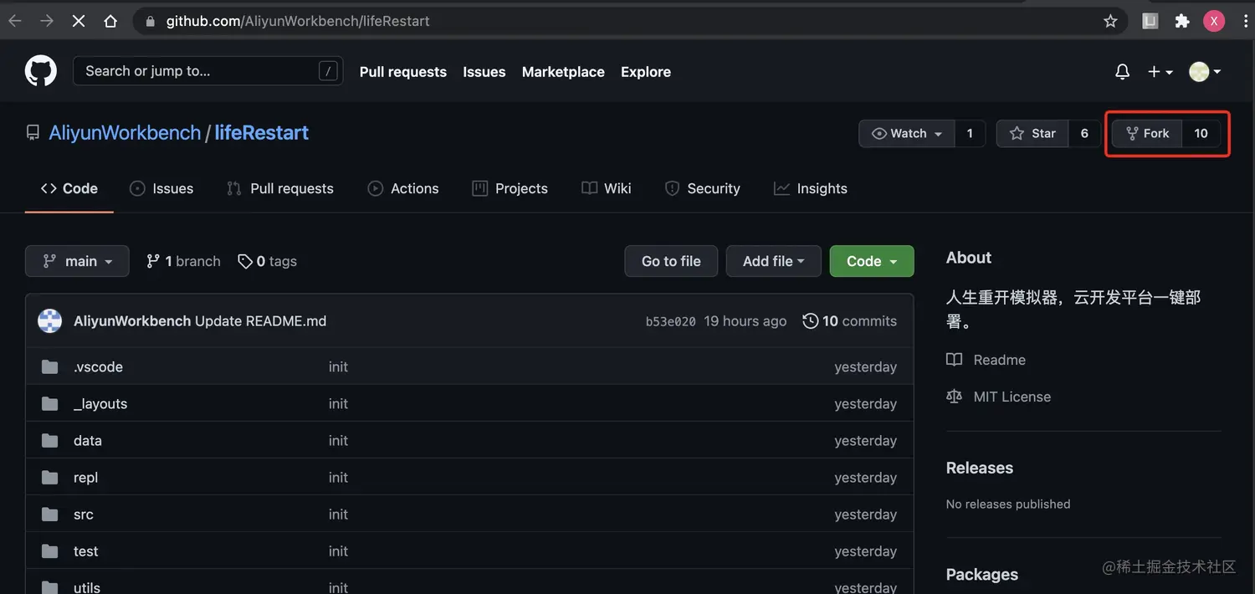The height and width of the screenshot is (594, 1255).
Task: Fork the repository
Action: click(x=1147, y=133)
